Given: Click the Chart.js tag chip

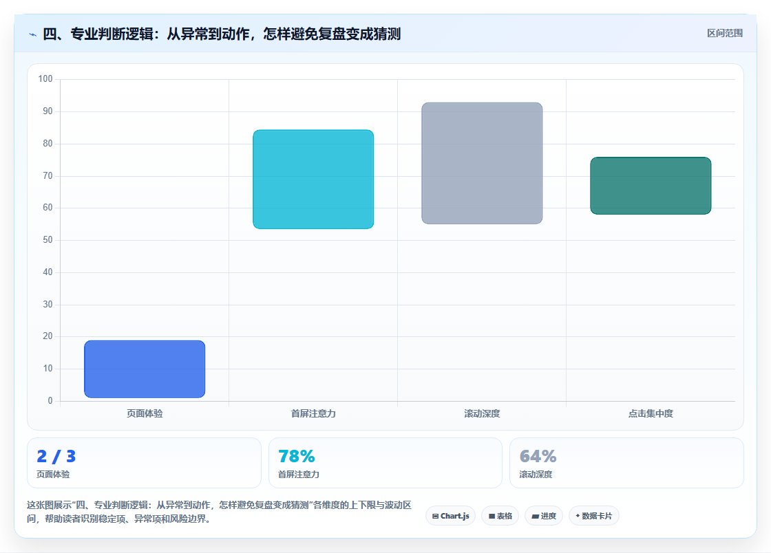Looking at the screenshot, I should coord(450,516).
